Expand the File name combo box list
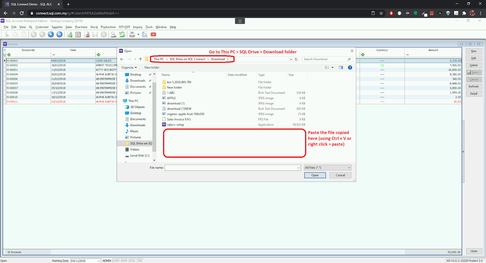 [299, 168]
